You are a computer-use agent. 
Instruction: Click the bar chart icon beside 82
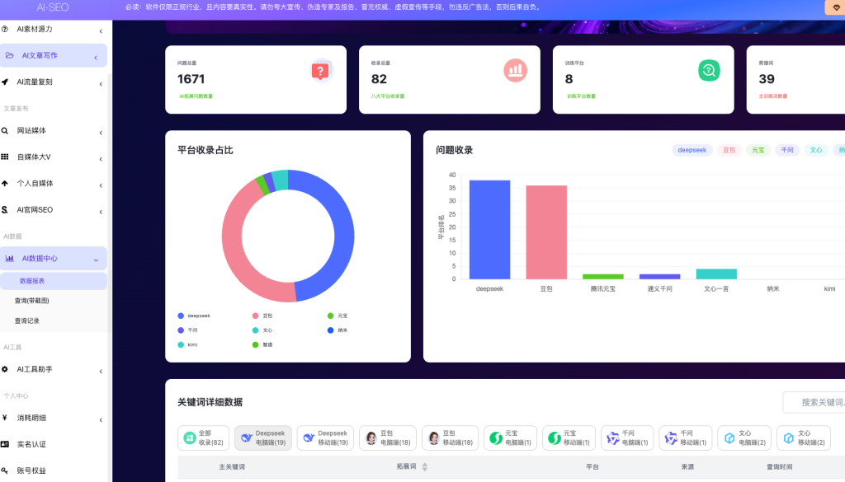click(x=515, y=71)
